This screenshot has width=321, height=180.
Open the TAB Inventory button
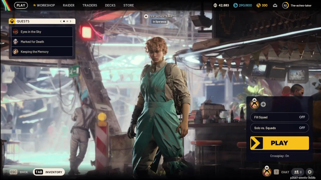click(49, 172)
